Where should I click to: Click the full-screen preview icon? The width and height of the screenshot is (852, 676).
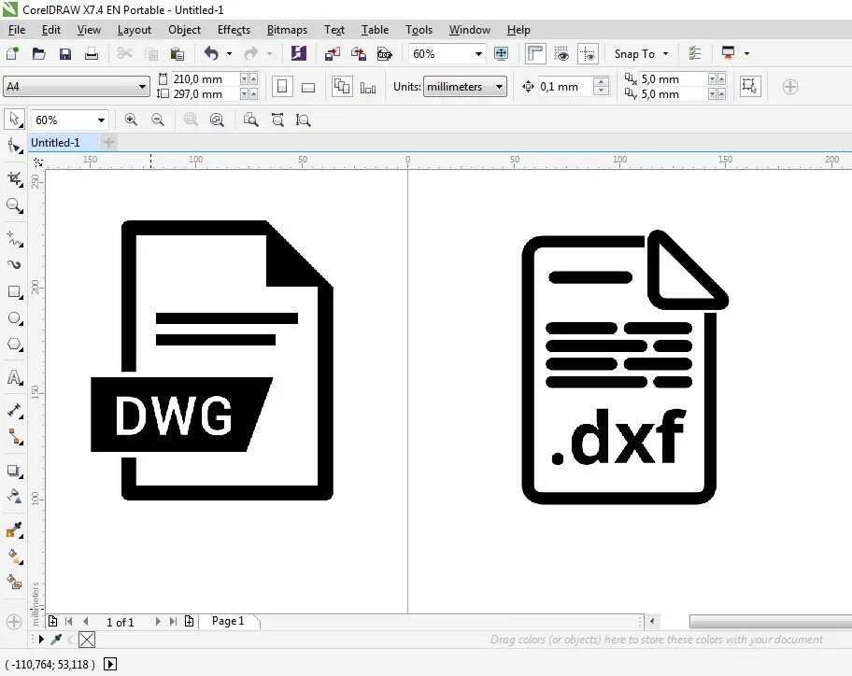click(501, 53)
